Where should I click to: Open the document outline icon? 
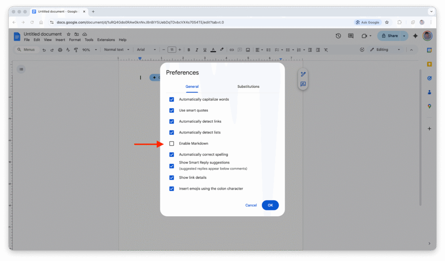click(21, 69)
